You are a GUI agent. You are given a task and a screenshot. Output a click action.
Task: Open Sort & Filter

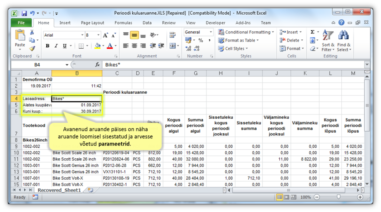pyautogui.click(x=328, y=40)
